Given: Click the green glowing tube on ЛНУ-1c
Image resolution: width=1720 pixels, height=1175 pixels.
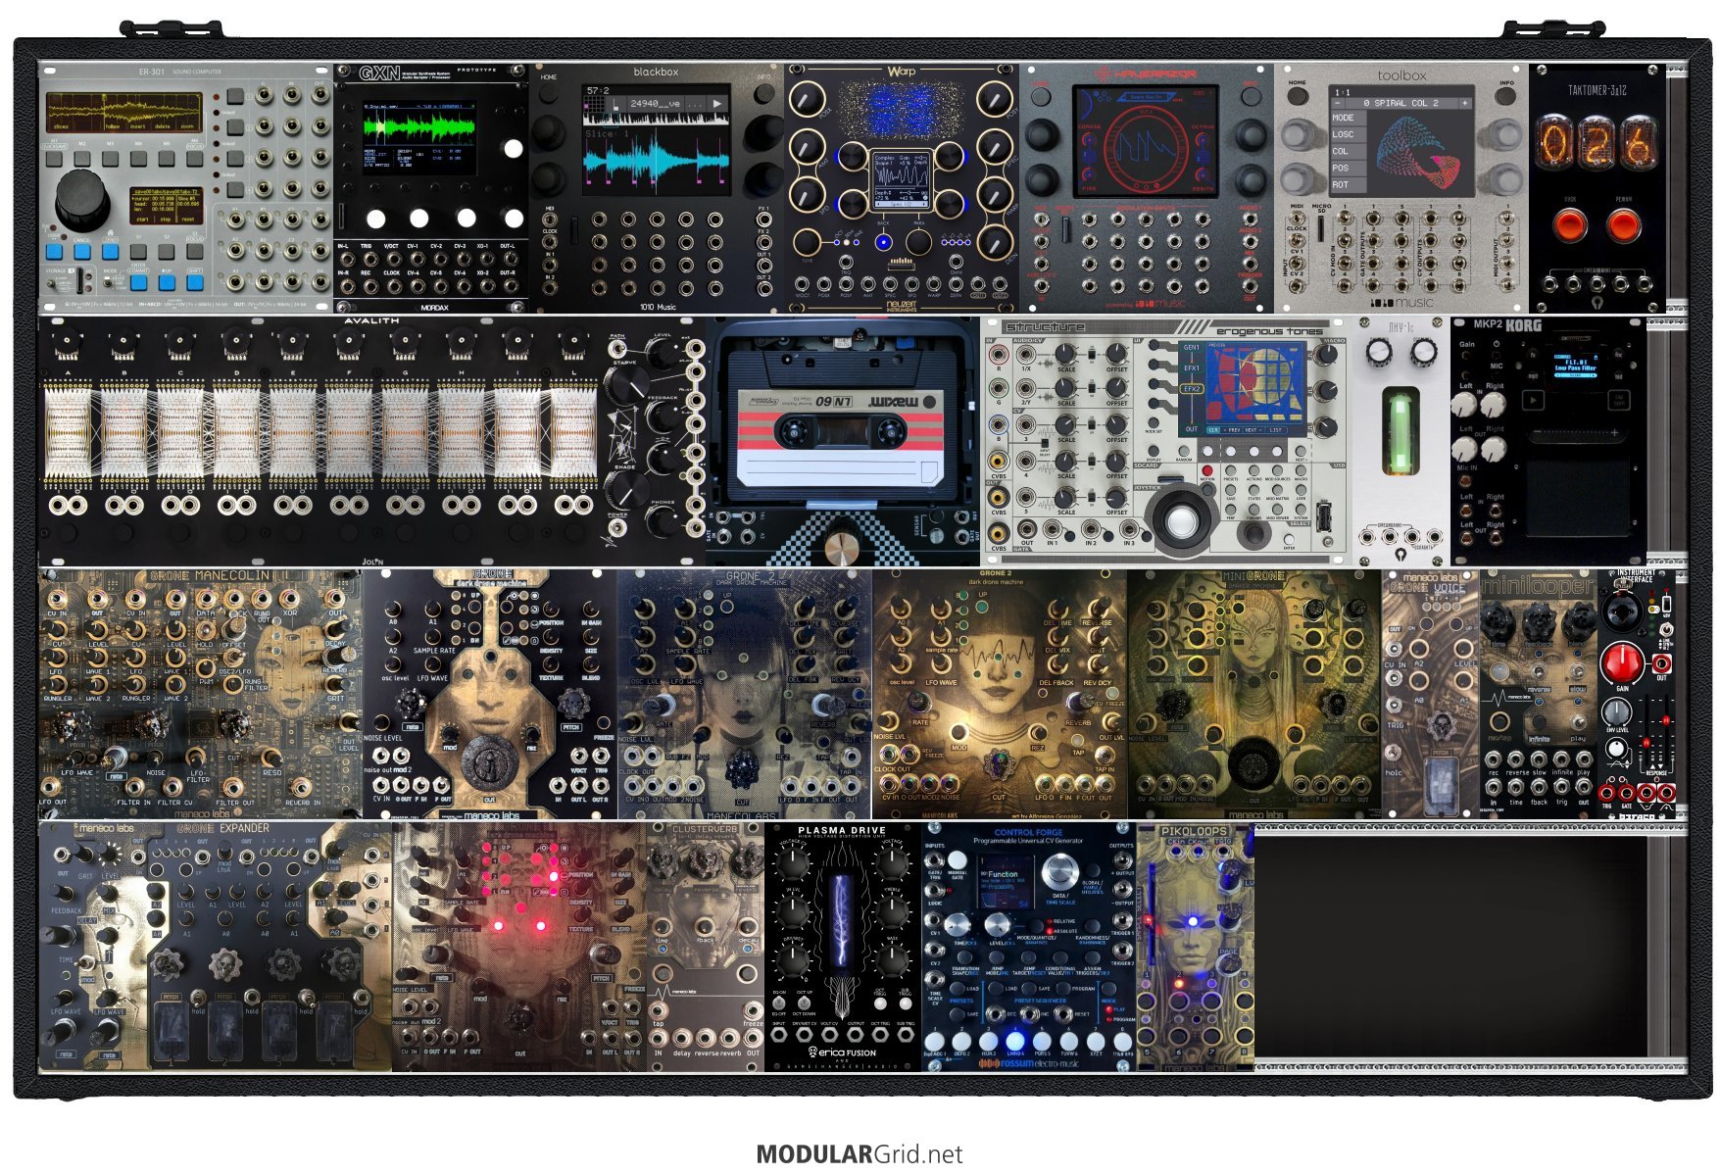Looking at the screenshot, I should pyautogui.click(x=1400, y=429).
